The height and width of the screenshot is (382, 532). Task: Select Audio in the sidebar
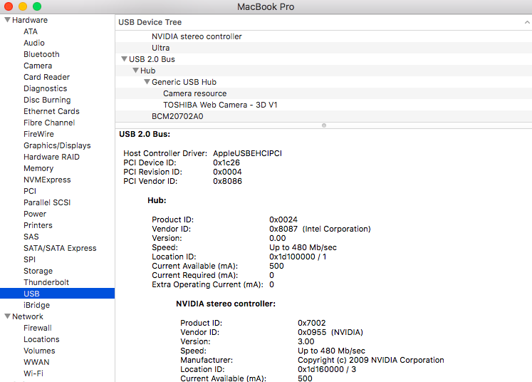34,43
